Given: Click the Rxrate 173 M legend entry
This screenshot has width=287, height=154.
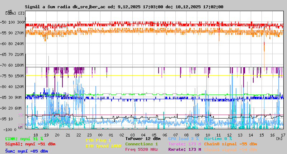Looking at the screenshot, I should [x=184, y=149].
